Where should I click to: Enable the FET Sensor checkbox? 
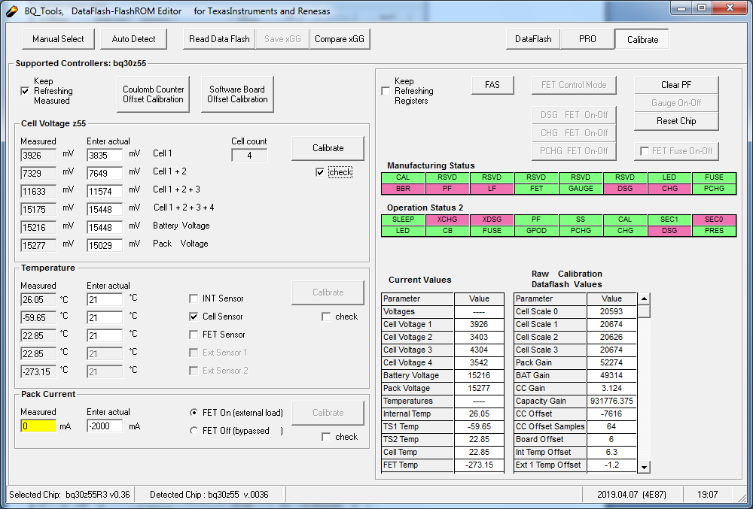[x=194, y=335]
